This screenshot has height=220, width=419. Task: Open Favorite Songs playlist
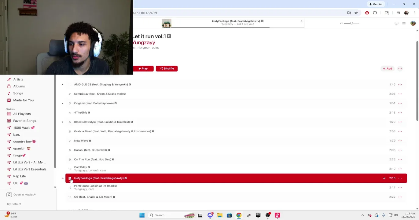24,121
